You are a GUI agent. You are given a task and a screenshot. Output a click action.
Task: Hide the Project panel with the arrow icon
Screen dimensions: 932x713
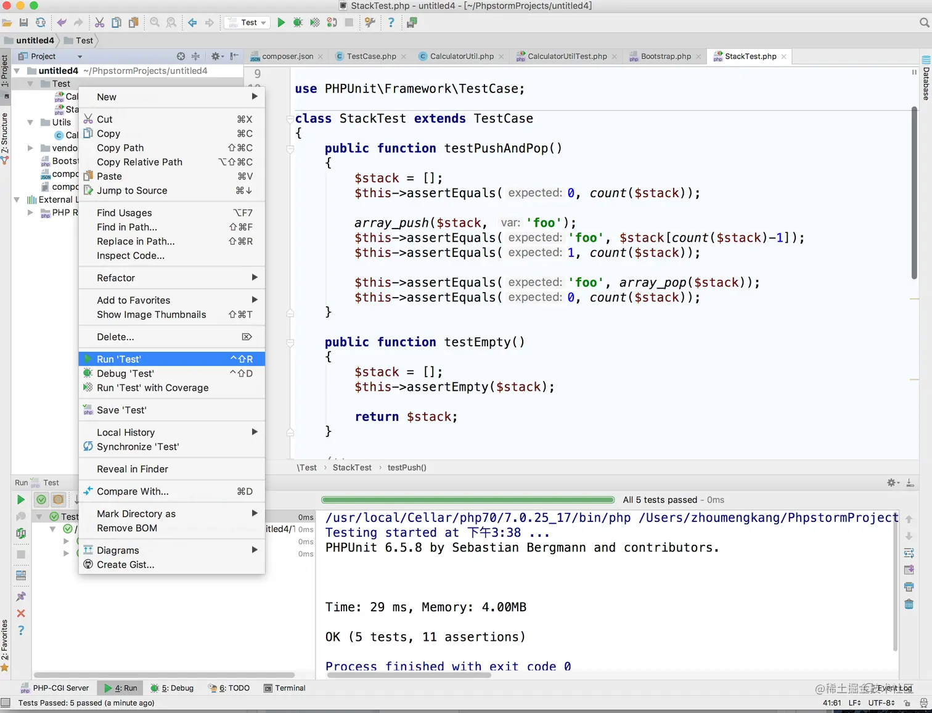pos(234,56)
